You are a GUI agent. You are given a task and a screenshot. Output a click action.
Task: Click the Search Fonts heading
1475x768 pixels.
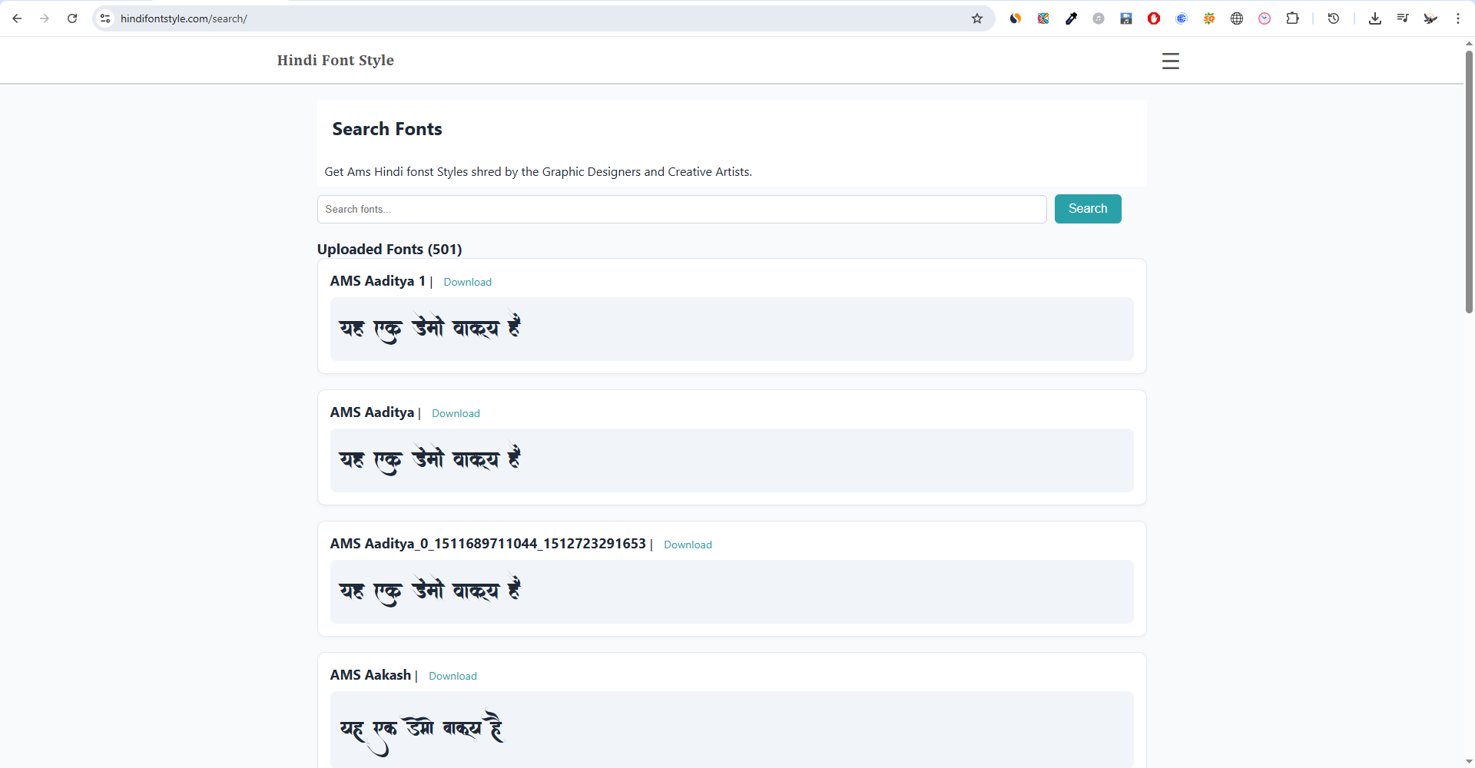(x=387, y=129)
